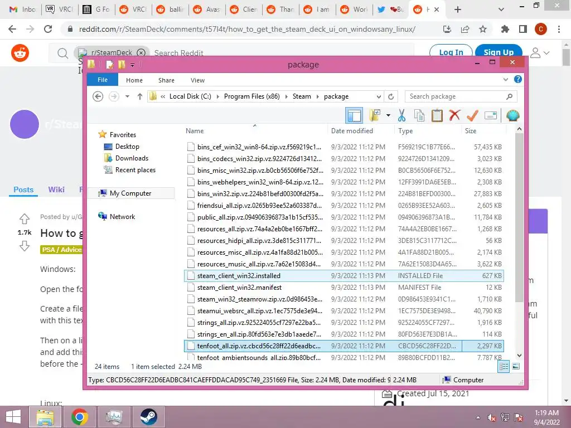
Task: Open the Share ribbon tab
Action: coord(166,80)
